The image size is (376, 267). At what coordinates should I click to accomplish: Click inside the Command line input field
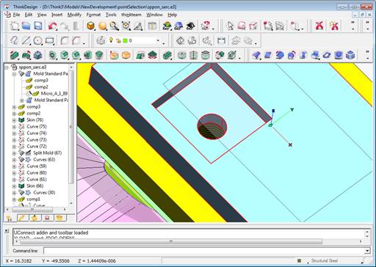(x=204, y=251)
